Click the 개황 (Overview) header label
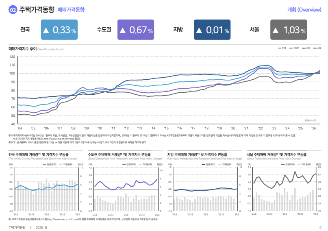This screenshot has width=328, height=231. [304, 10]
